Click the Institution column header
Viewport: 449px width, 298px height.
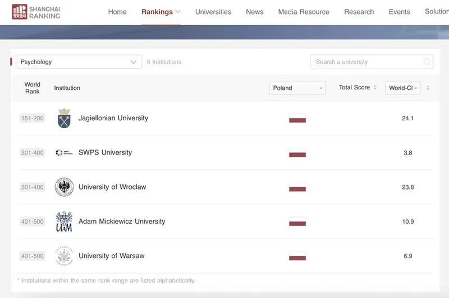(x=67, y=88)
